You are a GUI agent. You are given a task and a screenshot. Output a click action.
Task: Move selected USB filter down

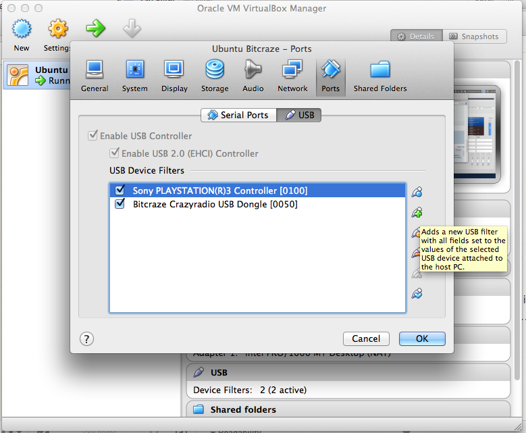(417, 293)
